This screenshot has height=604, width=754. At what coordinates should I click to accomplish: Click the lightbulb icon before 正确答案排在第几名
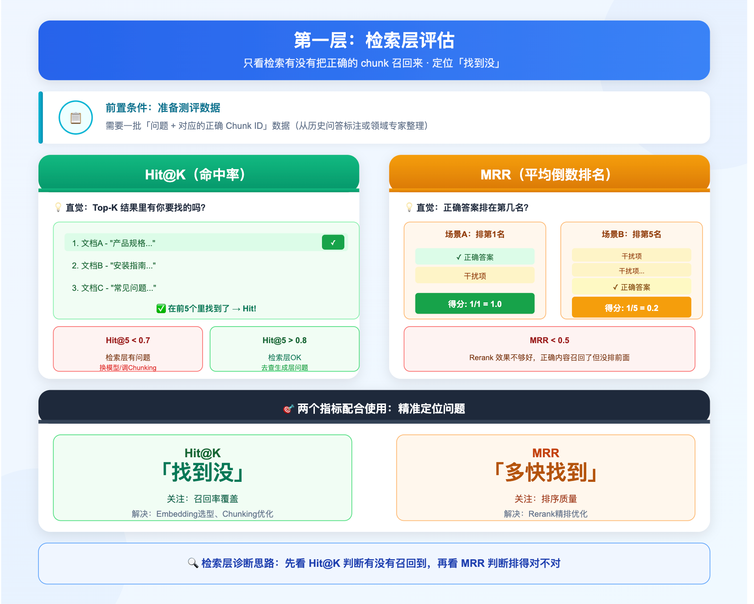pyautogui.click(x=409, y=207)
